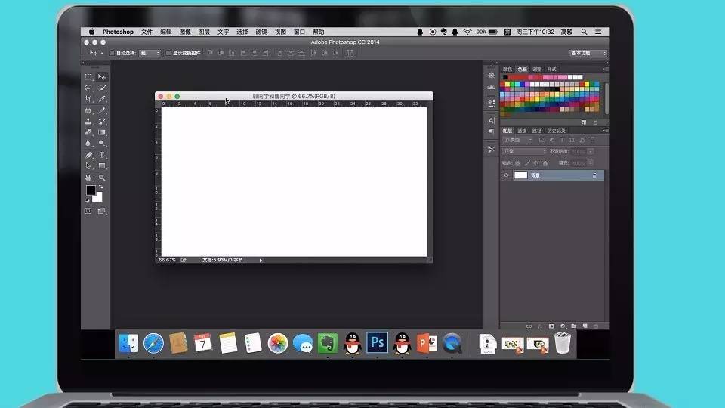Select the Gradient tool
Image resolution: width=725 pixels, height=408 pixels.
pyautogui.click(x=102, y=132)
